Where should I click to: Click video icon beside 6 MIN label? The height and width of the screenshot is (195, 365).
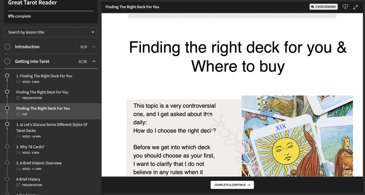point(18,153)
